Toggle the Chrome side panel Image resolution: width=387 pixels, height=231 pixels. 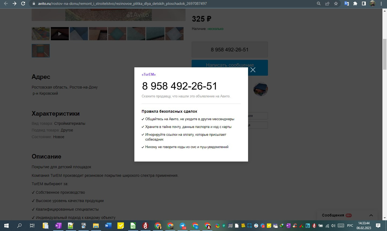click(364, 3)
